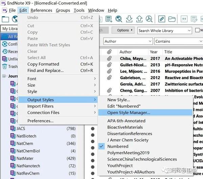Toggle the Match Case checkbox in search bar
The width and height of the screenshot is (203, 179).
click(x=197, y=30)
